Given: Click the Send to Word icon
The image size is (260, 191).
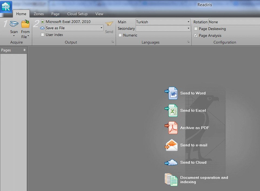Looking at the screenshot, I should (x=171, y=93).
